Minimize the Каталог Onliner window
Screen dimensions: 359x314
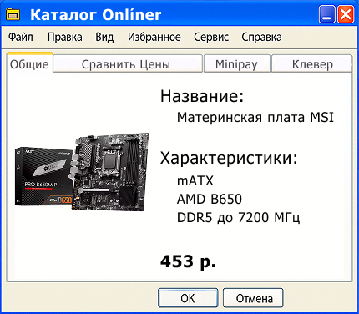pos(327,15)
